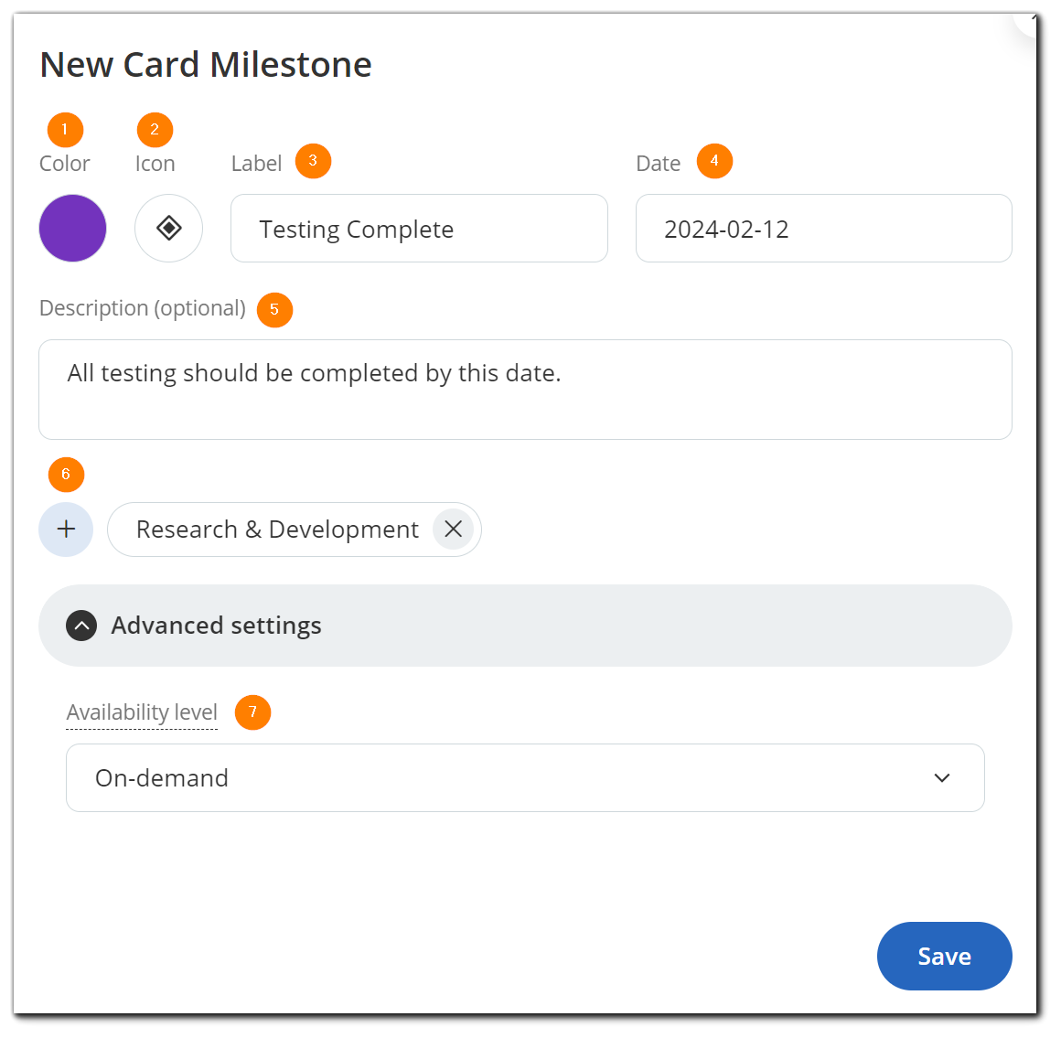Image resolution: width=1061 pixels, height=1038 pixels.
Task: Click the chevron on the On-demand field
Action: [940, 777]
